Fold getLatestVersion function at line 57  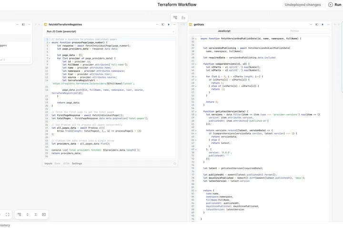coord(196,112)
